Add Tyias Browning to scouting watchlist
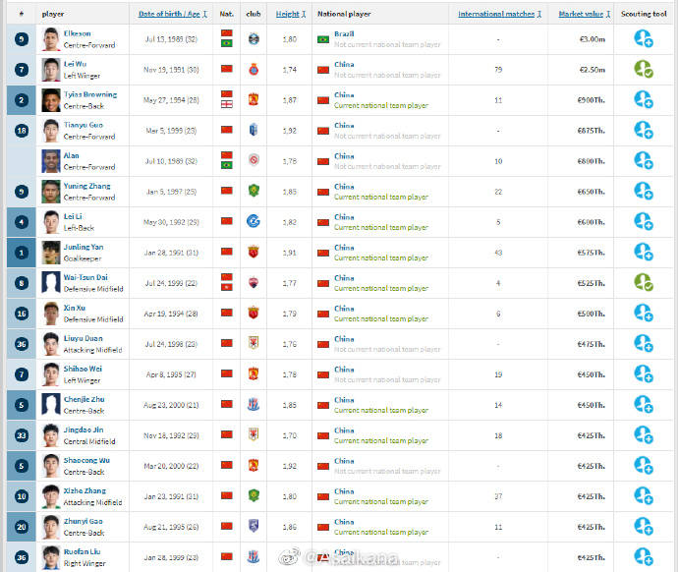This screenshot has width=678, height=572. tap(644, 99)
